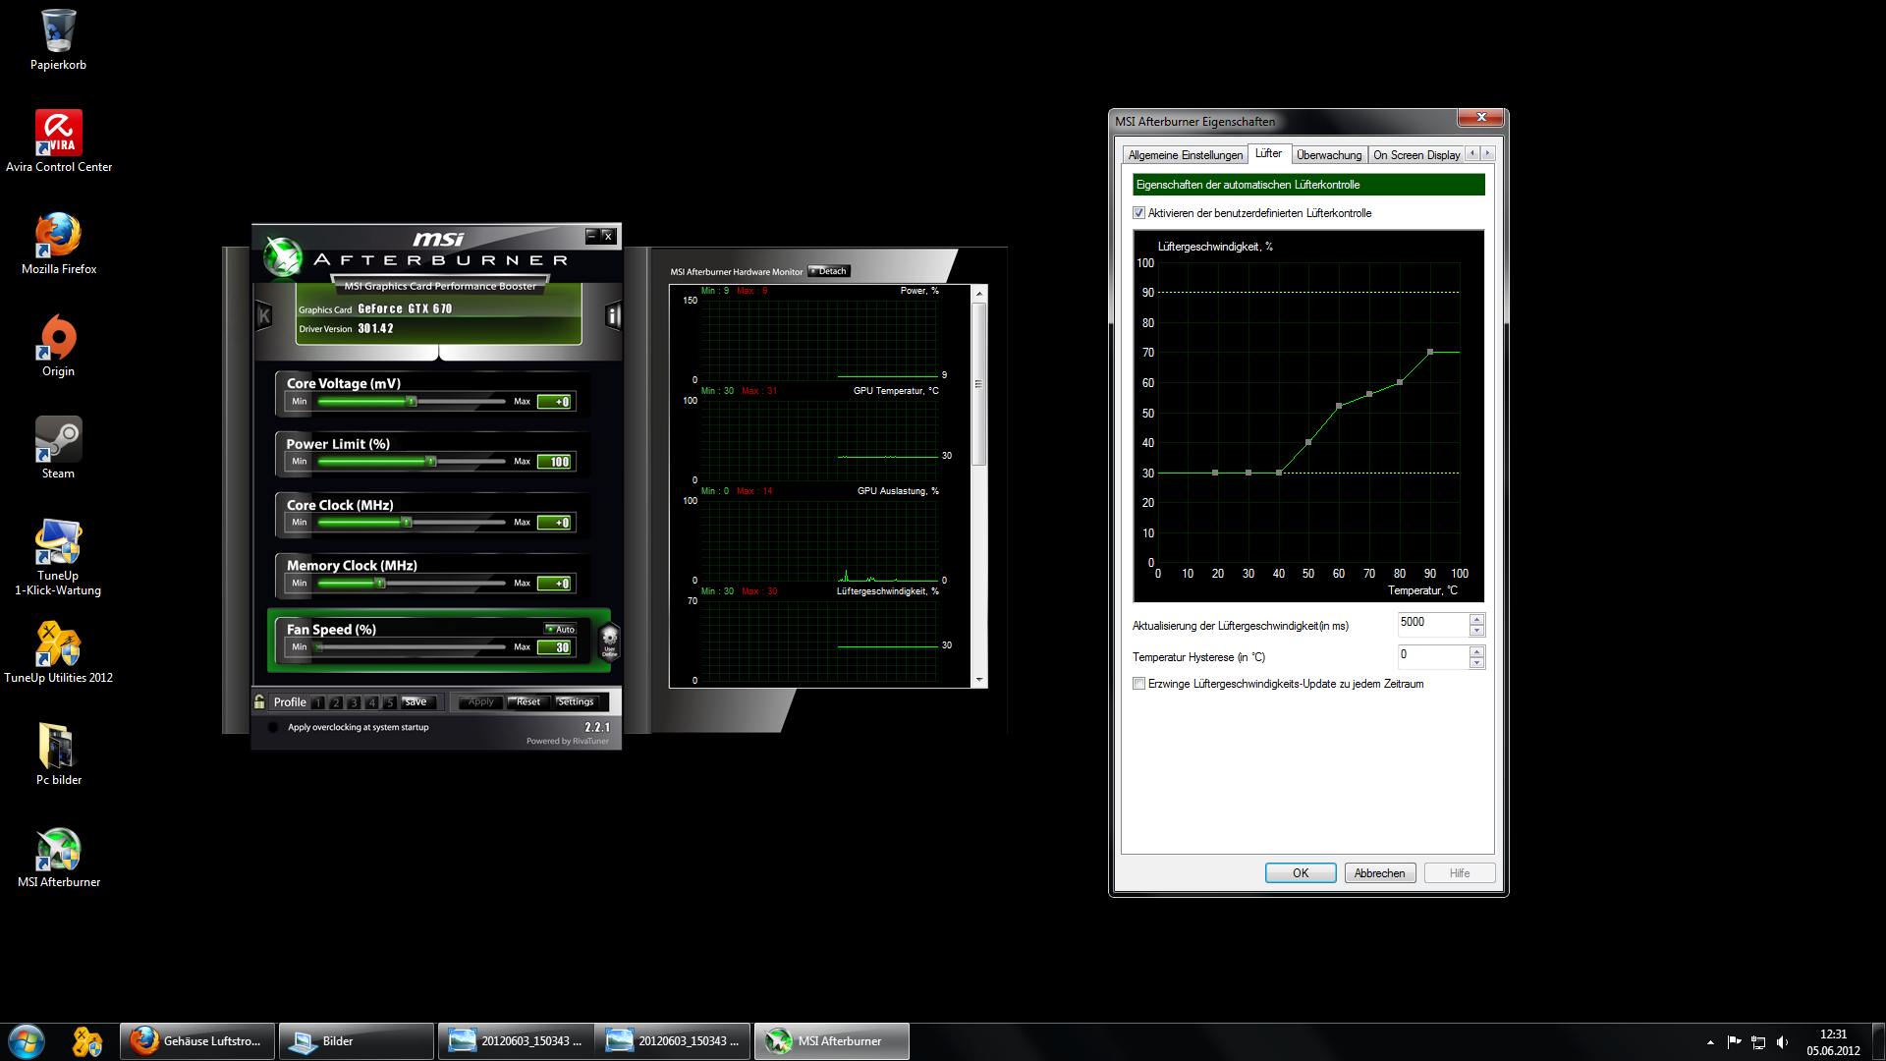This screenshot has width=1886, height=1061.
Task: Click the profile save button
Action: click(x=416, y=701)
